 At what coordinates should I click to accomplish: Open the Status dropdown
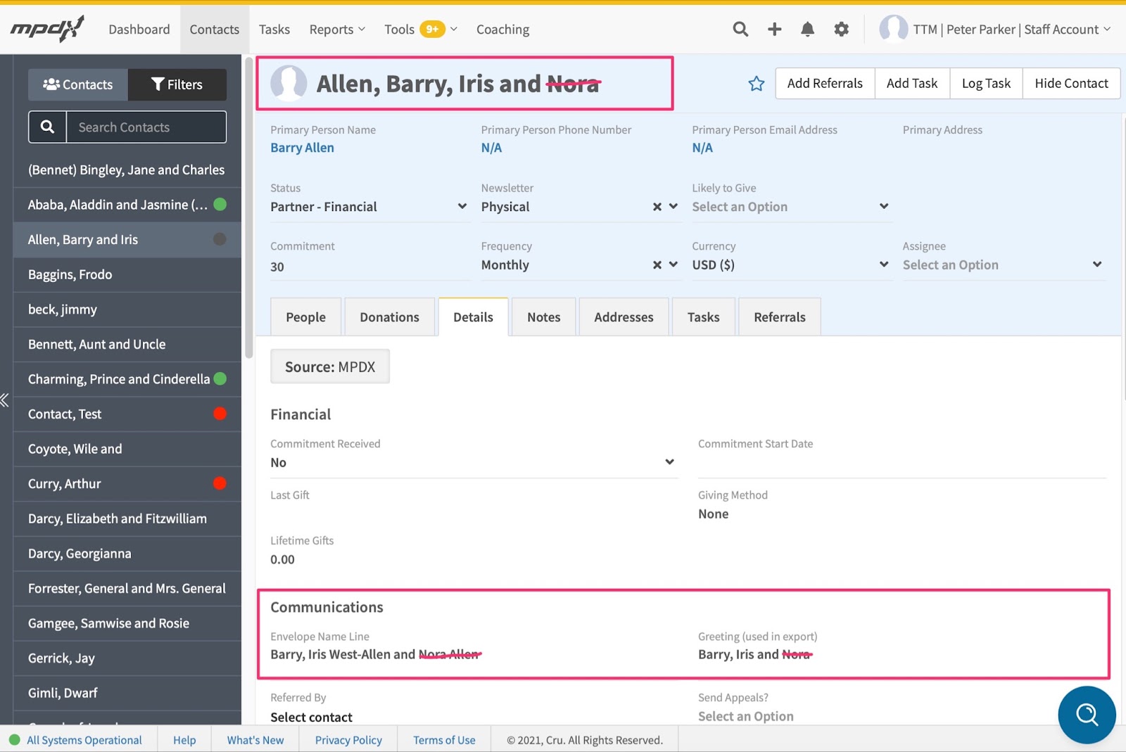[370, 207]
